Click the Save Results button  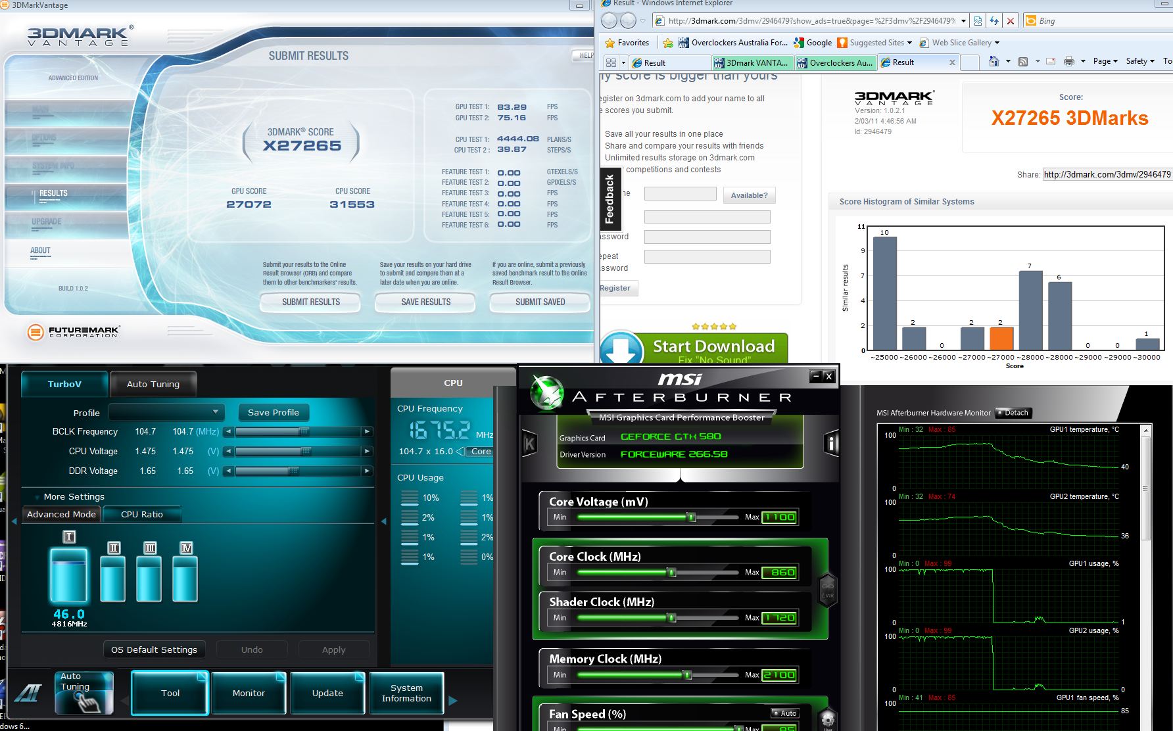[x=425, y=302]
